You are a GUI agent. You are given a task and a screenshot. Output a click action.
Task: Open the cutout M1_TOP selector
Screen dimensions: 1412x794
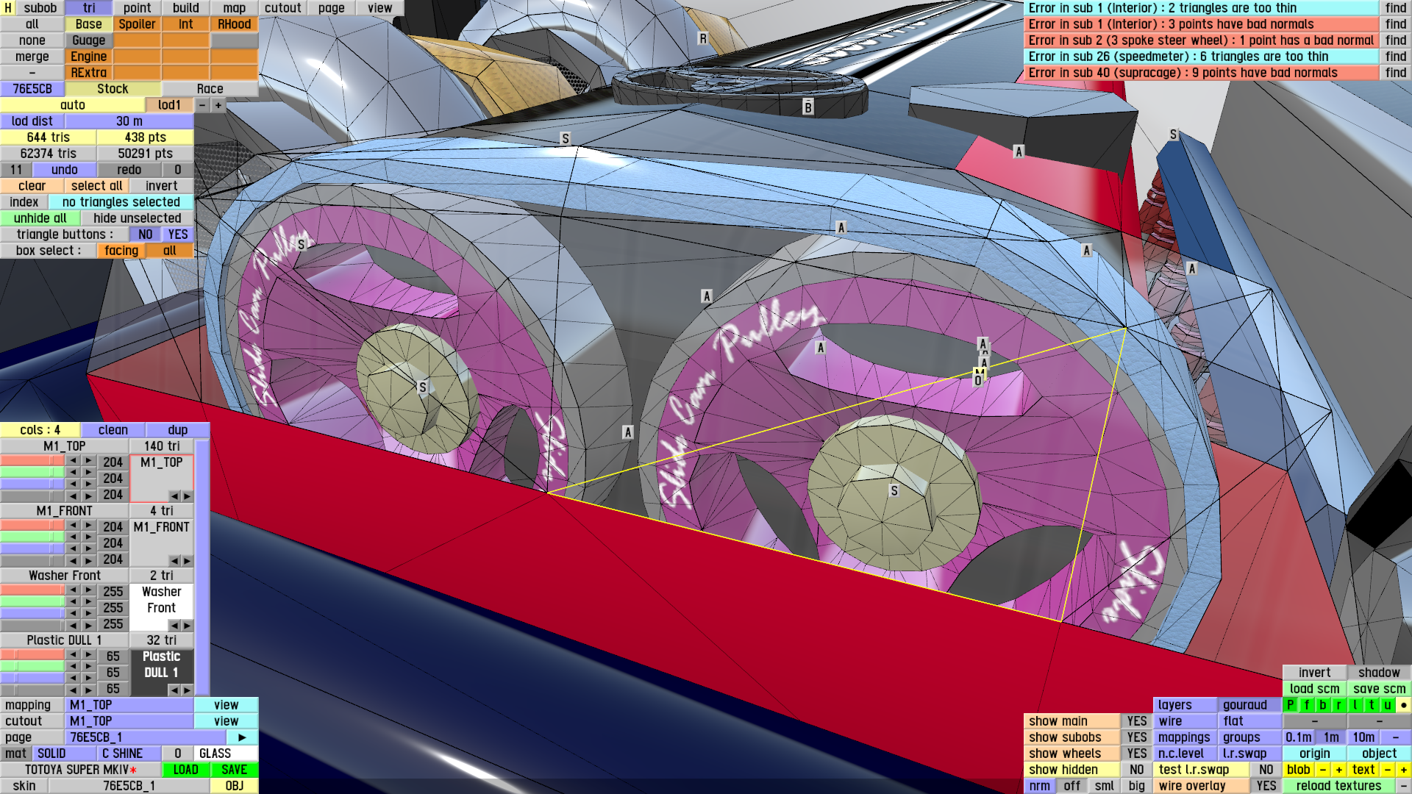(x=129, y=721)
